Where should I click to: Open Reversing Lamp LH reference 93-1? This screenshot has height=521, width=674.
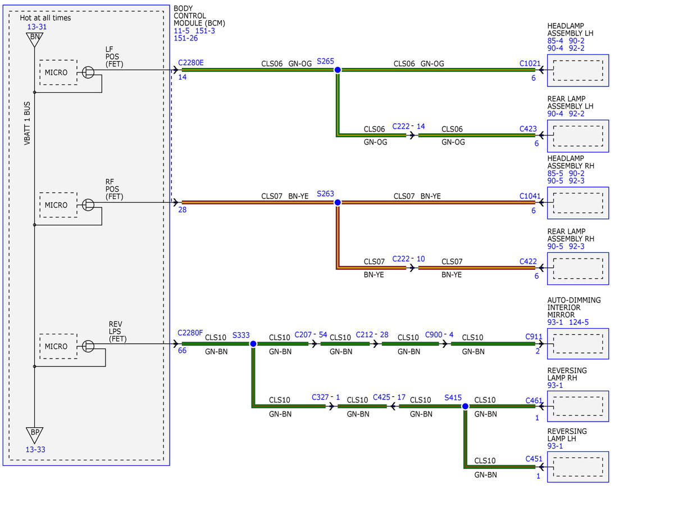click(555, 446)
